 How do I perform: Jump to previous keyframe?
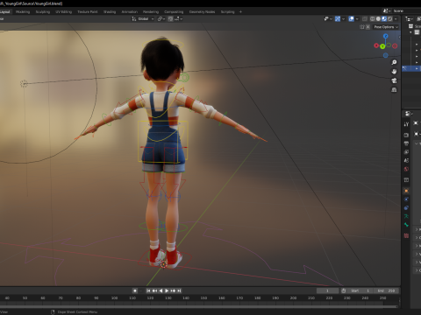point(154,290)
